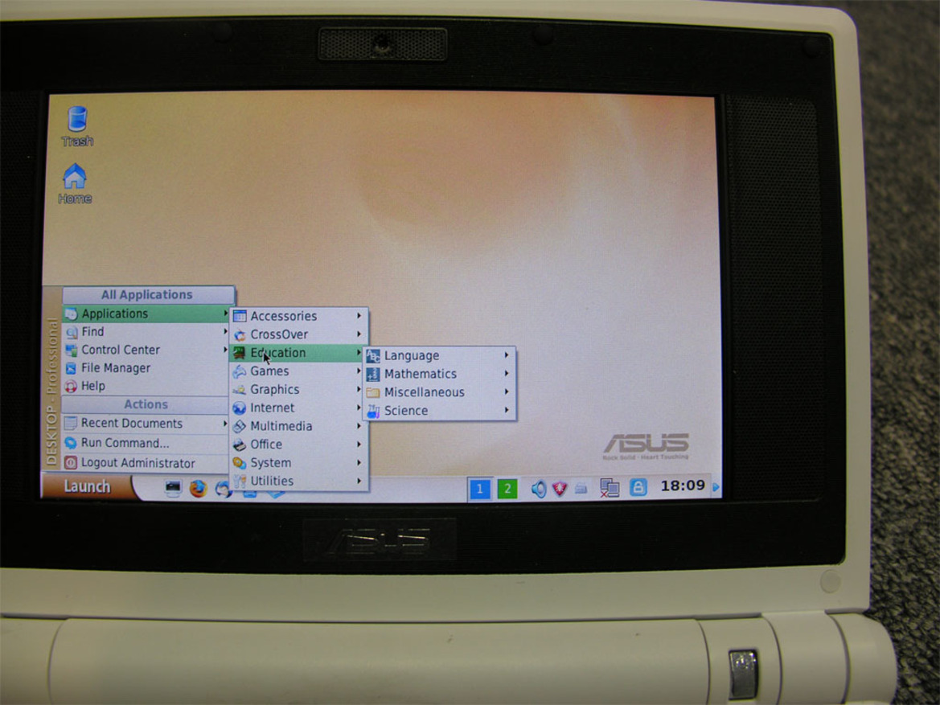Open the Office submenu

[299, 445]
